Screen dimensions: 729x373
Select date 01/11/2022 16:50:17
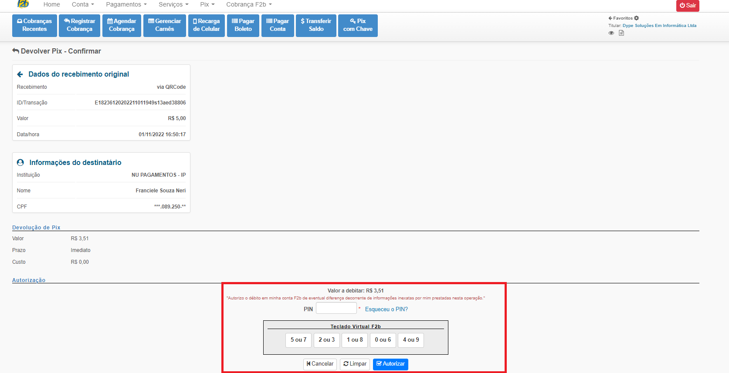point(162,134)
